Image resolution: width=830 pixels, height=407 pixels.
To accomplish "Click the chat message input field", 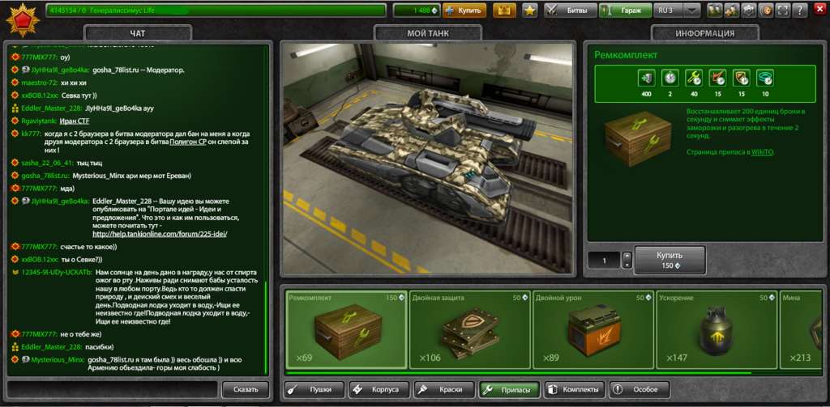I will tap(112, 390).
